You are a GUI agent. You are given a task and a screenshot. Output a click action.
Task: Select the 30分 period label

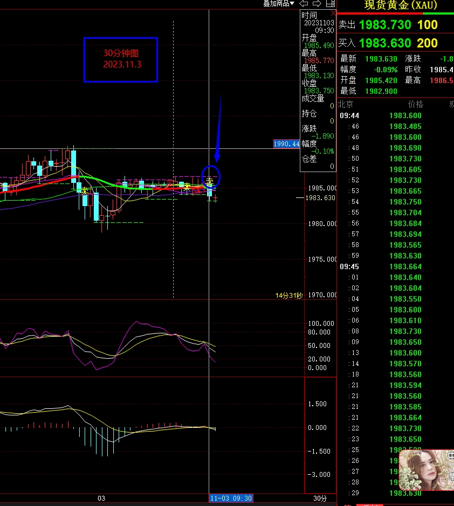pos(320,498)
